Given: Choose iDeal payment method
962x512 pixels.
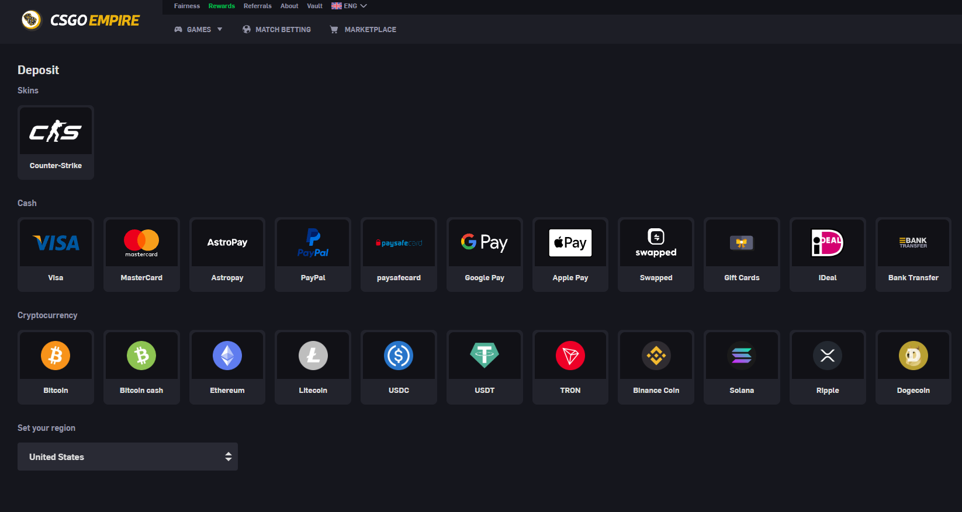Looking at the screenshot, I should click(828, 255).
